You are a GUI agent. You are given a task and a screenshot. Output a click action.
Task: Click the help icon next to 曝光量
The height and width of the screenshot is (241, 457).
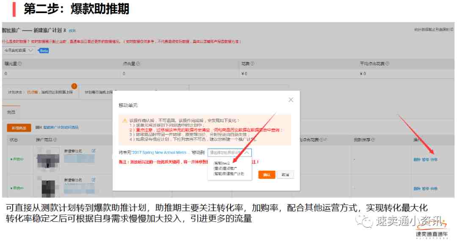20,64
